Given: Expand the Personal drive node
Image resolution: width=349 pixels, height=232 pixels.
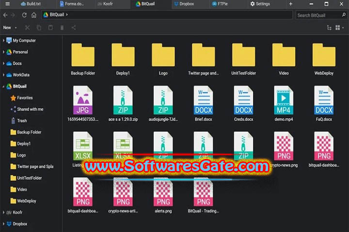Looking at the screenshot, I should [3, 52].
